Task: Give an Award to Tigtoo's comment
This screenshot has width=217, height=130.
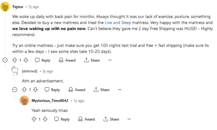Action: click(67, 60)
